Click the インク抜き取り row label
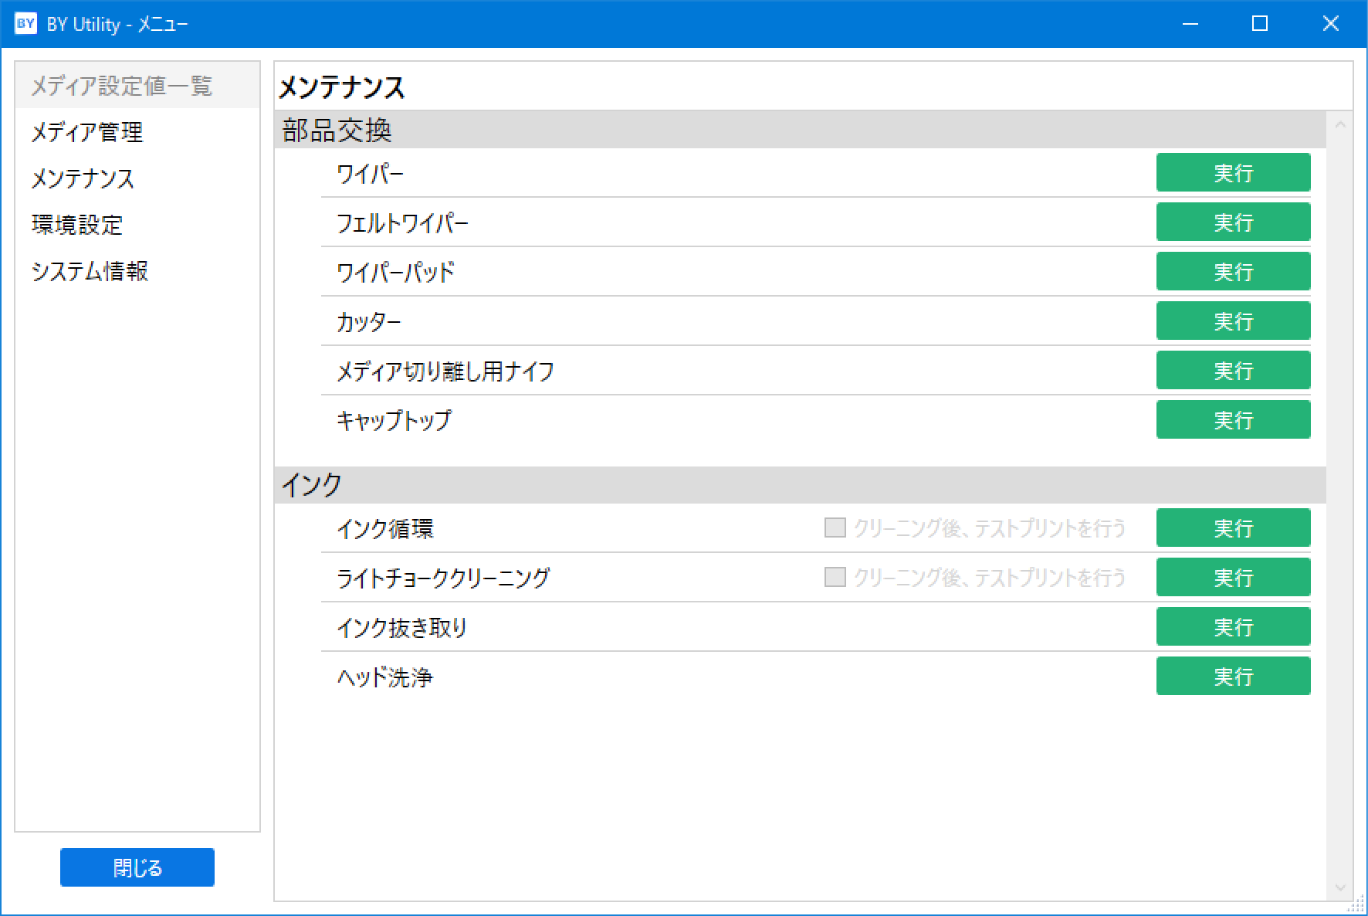The image size is (1368, 916). (402, 627)
